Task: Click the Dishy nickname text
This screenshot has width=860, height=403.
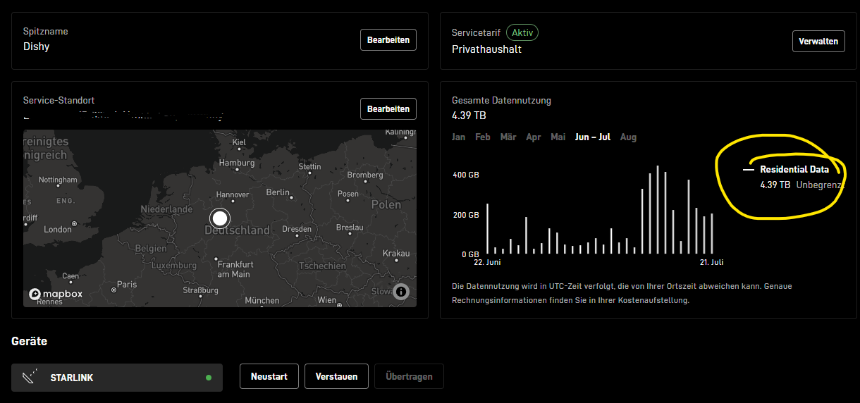Action: tap(37, 47)
